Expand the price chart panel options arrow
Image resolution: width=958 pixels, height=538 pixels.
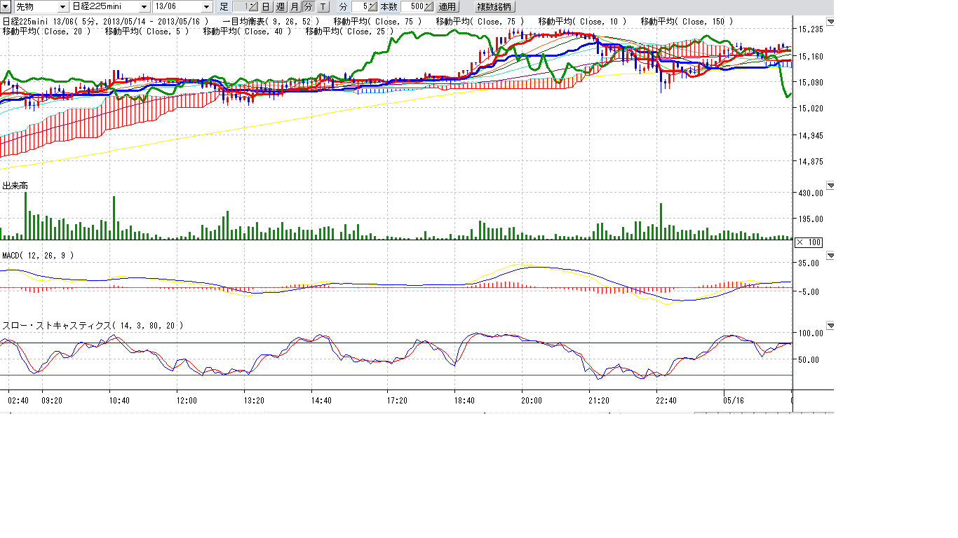(x=830, y=22)
